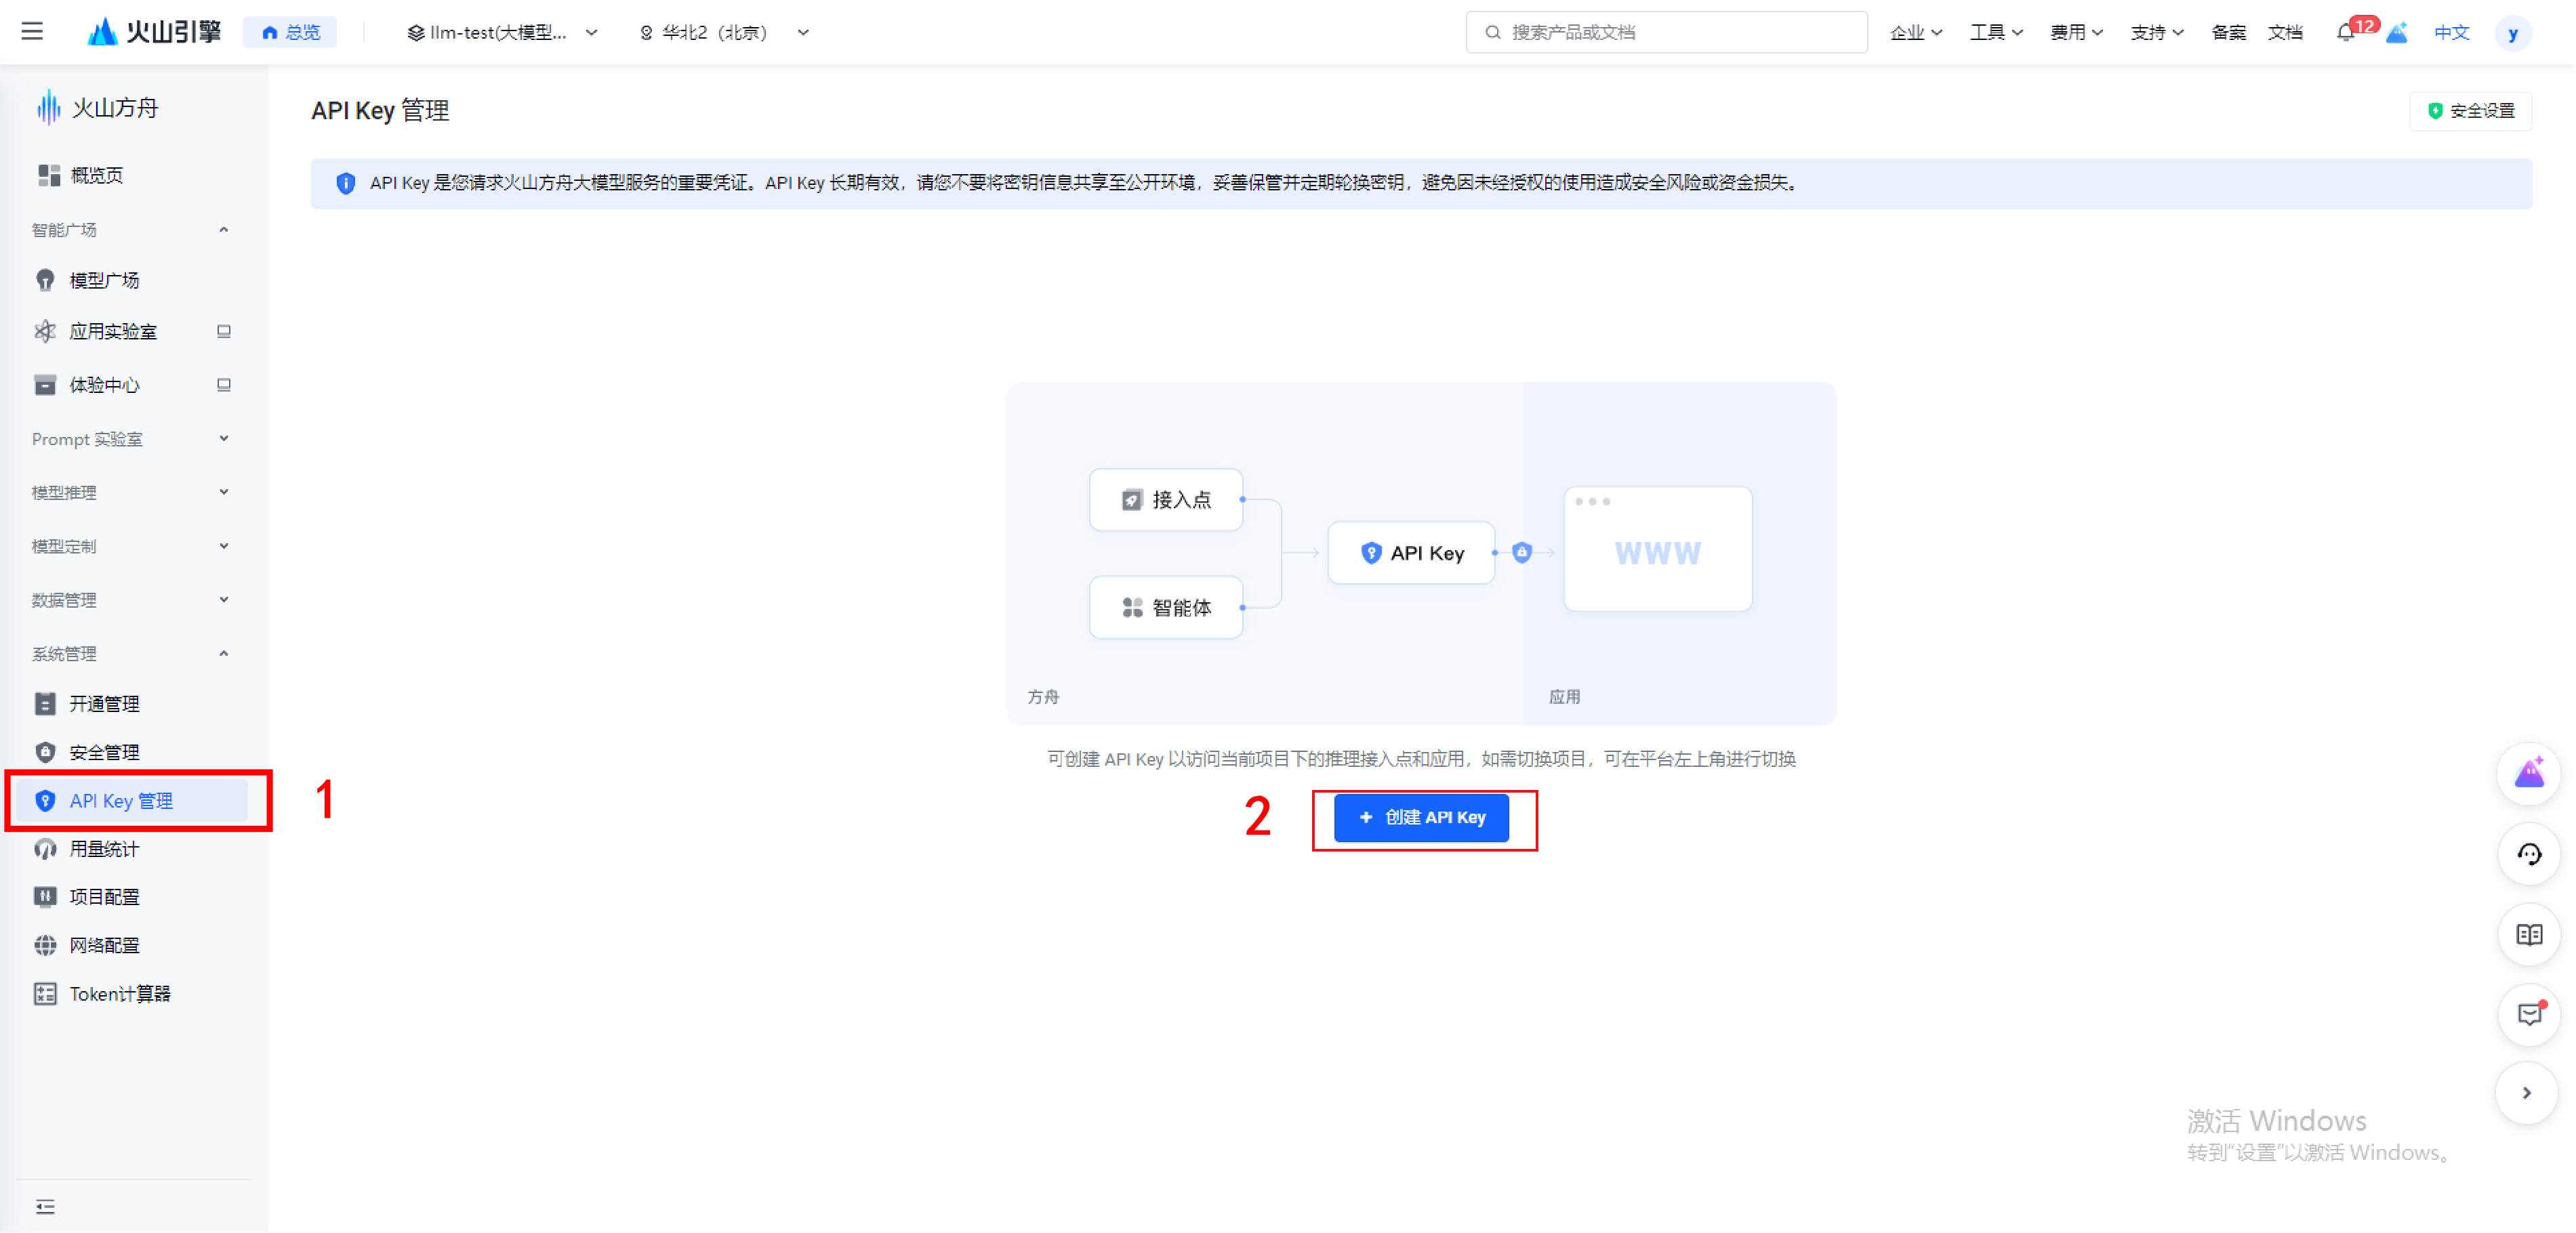Open 安全设置 at the top right
This screenshot has height=1233, width=2576.
2471,111
